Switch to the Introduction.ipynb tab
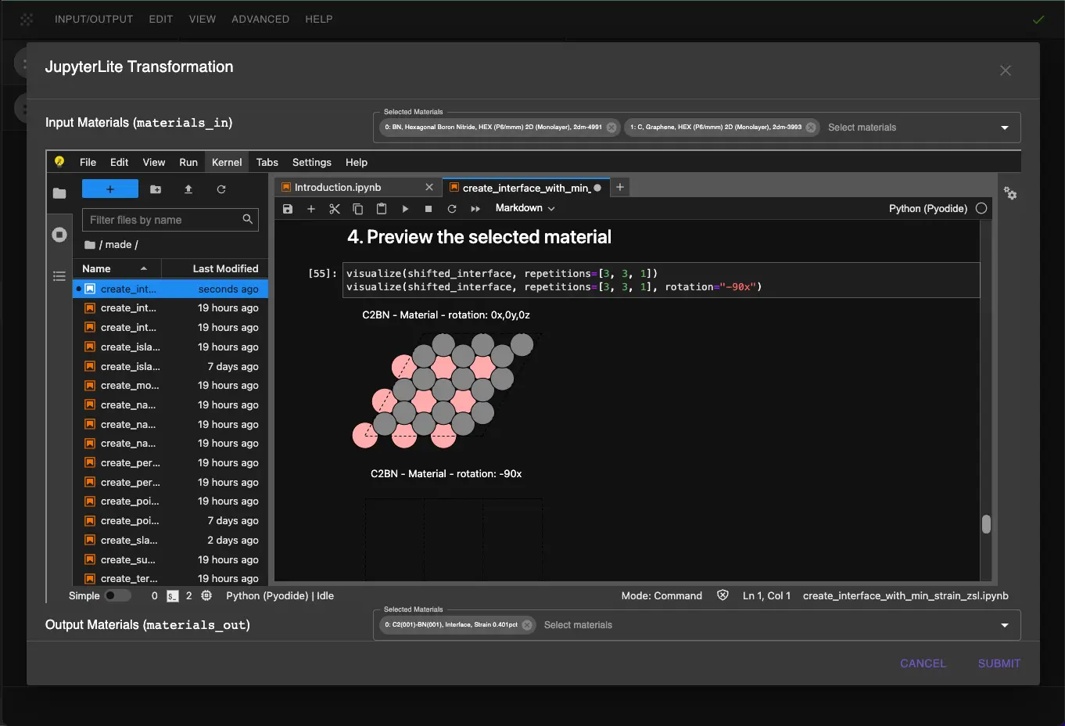This screenshot has width=1065, height=726. click(x=338, y=188)
